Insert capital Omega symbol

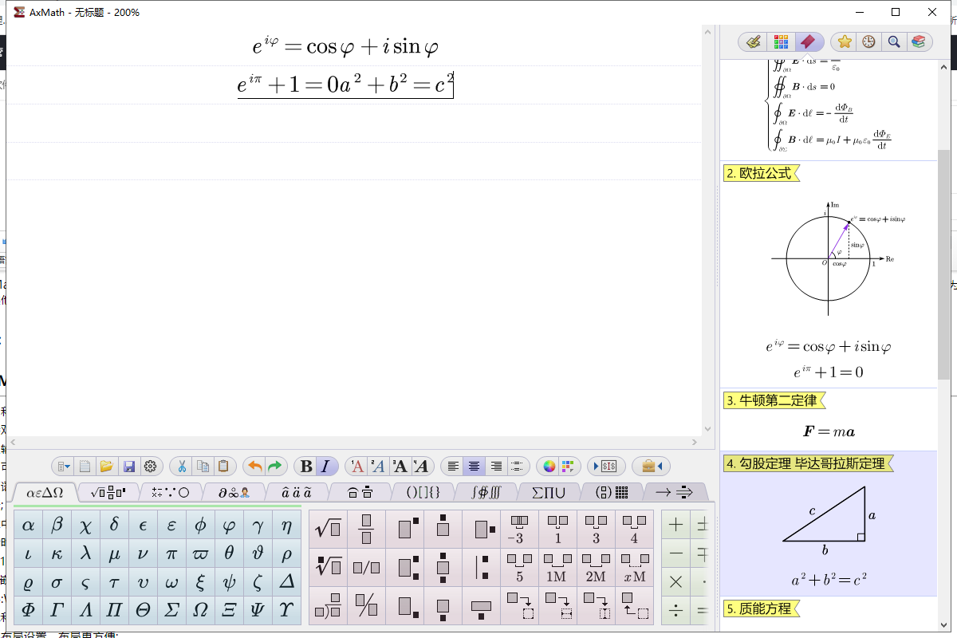click(201, 611)
